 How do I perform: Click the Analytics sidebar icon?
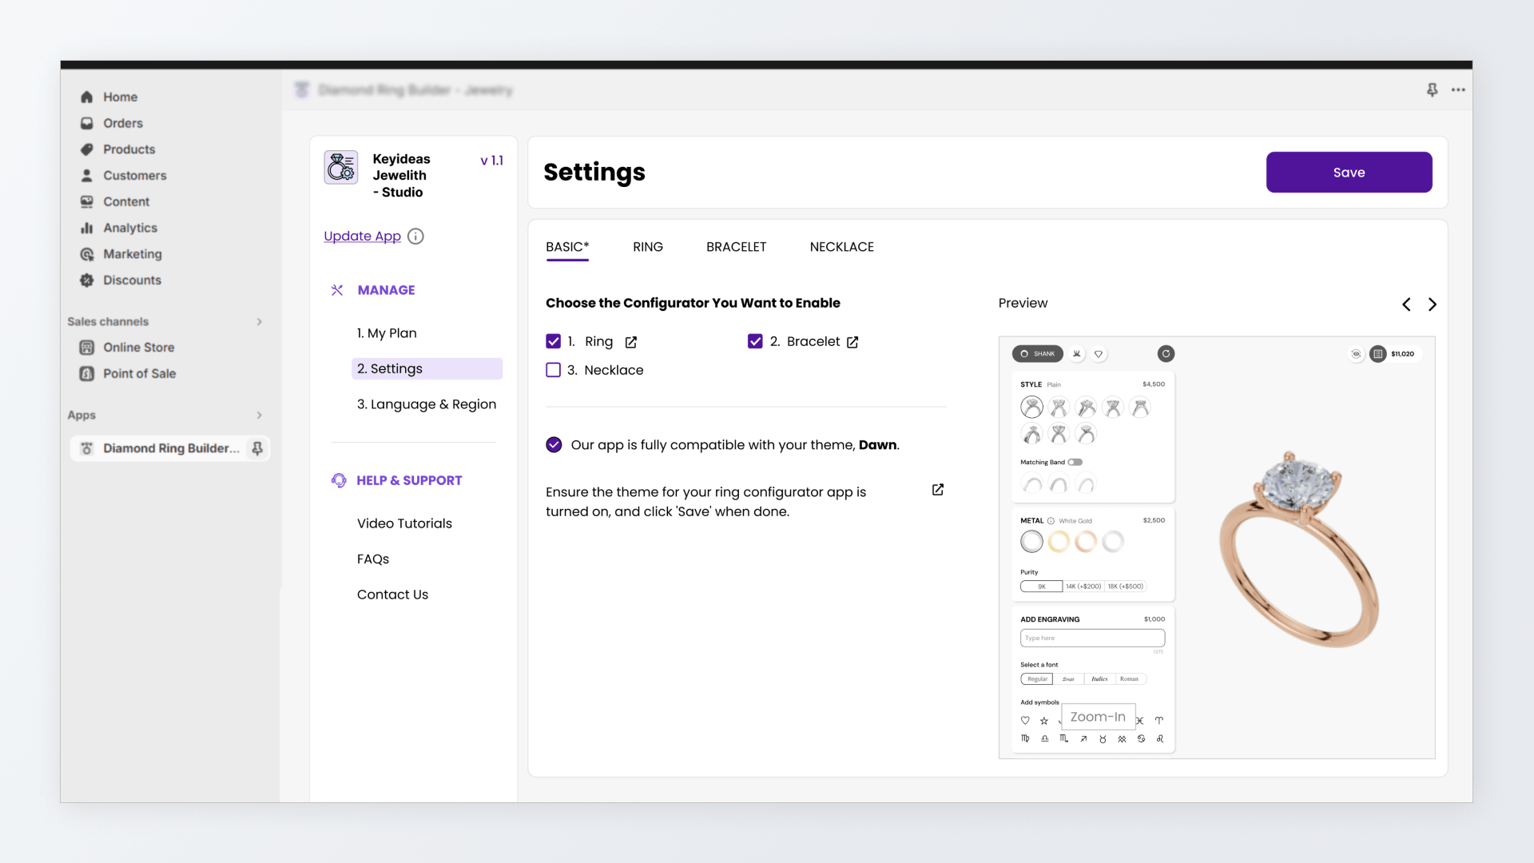(x=87, y=228)
